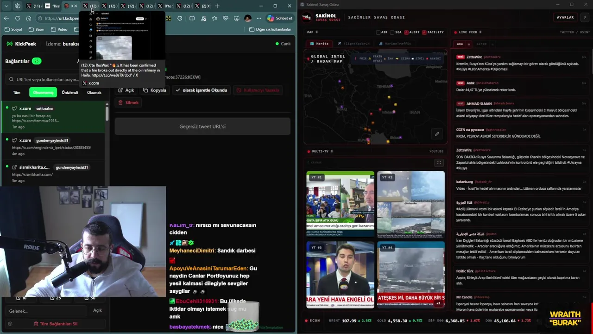The image size is (593, 334).
Task: Switch to the "Kral" browser tab
Action: click(x=52, y=6)
